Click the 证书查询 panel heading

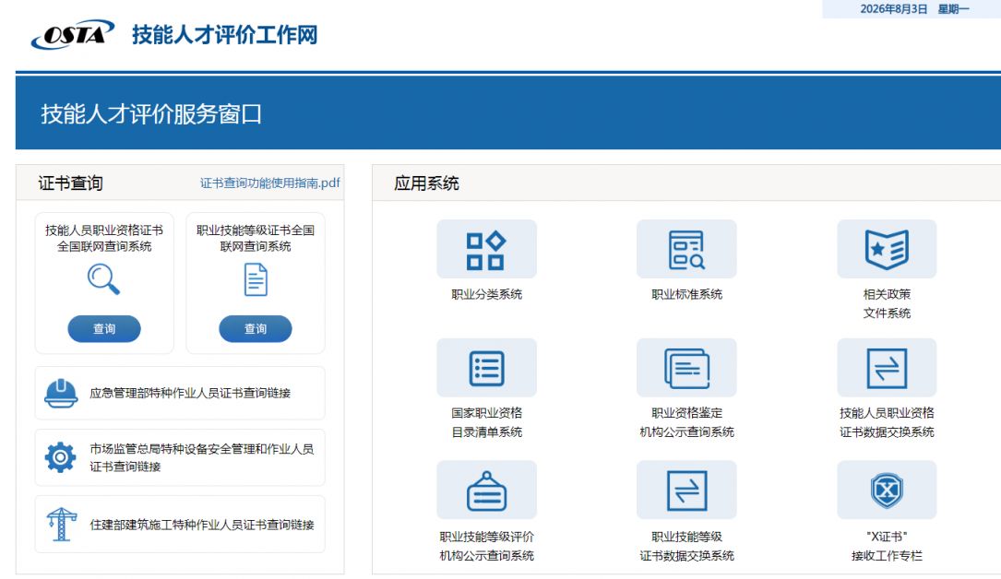[x=70, y=183]
